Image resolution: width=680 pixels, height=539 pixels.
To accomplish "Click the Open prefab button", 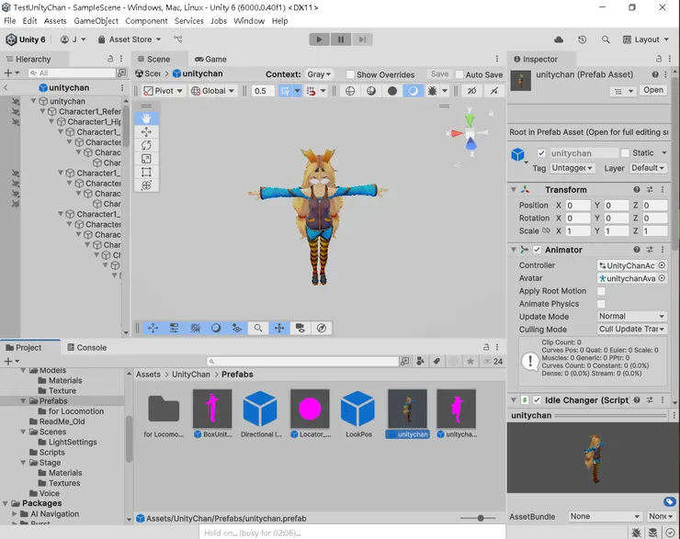I will [652, 90].
